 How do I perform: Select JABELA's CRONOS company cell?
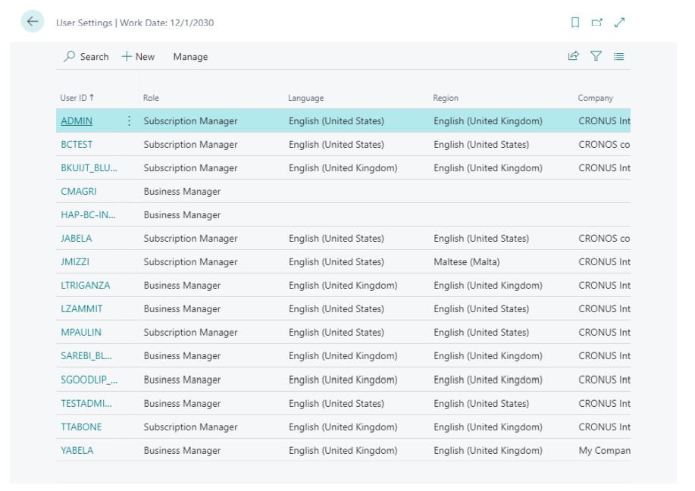603,239
